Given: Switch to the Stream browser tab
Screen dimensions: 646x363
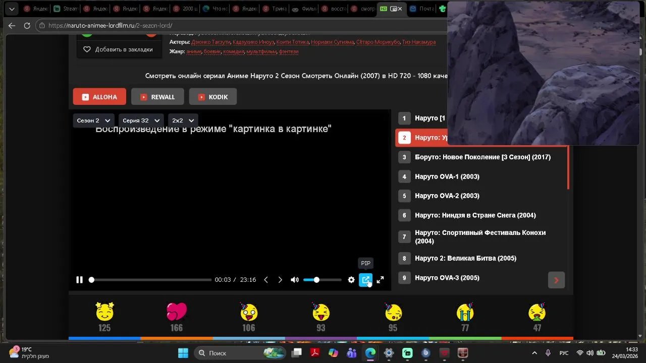Looking at the screenshot, I should coord(66,9).
